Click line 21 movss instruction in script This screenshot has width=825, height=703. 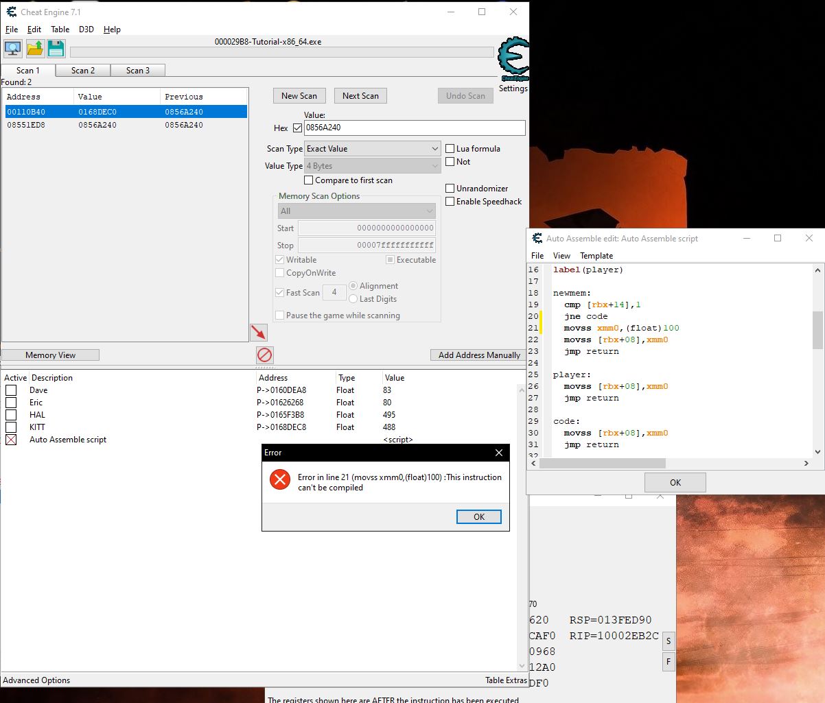point(622,328)
